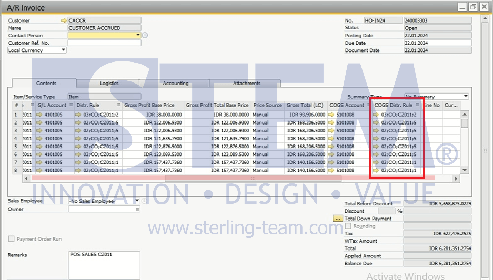Click COGS Distr. Rule link arrow in row 8
This screenshot has width=493, height=280.
point(376,170)
